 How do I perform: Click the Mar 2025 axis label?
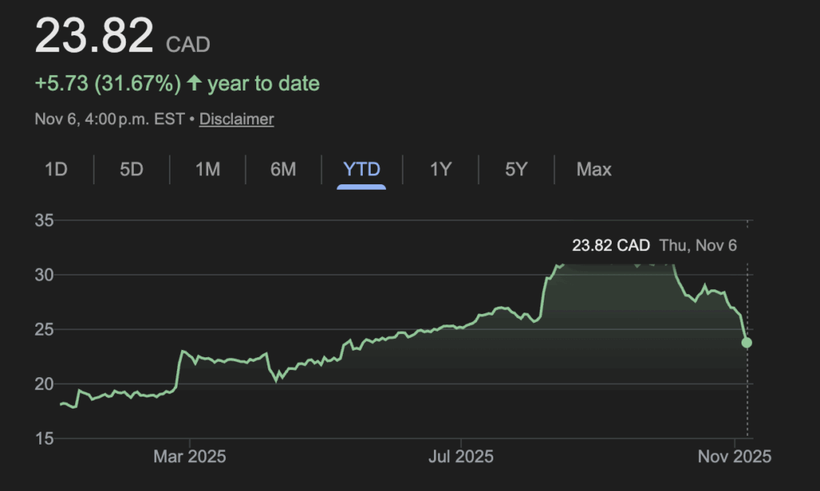click(190, 457)
